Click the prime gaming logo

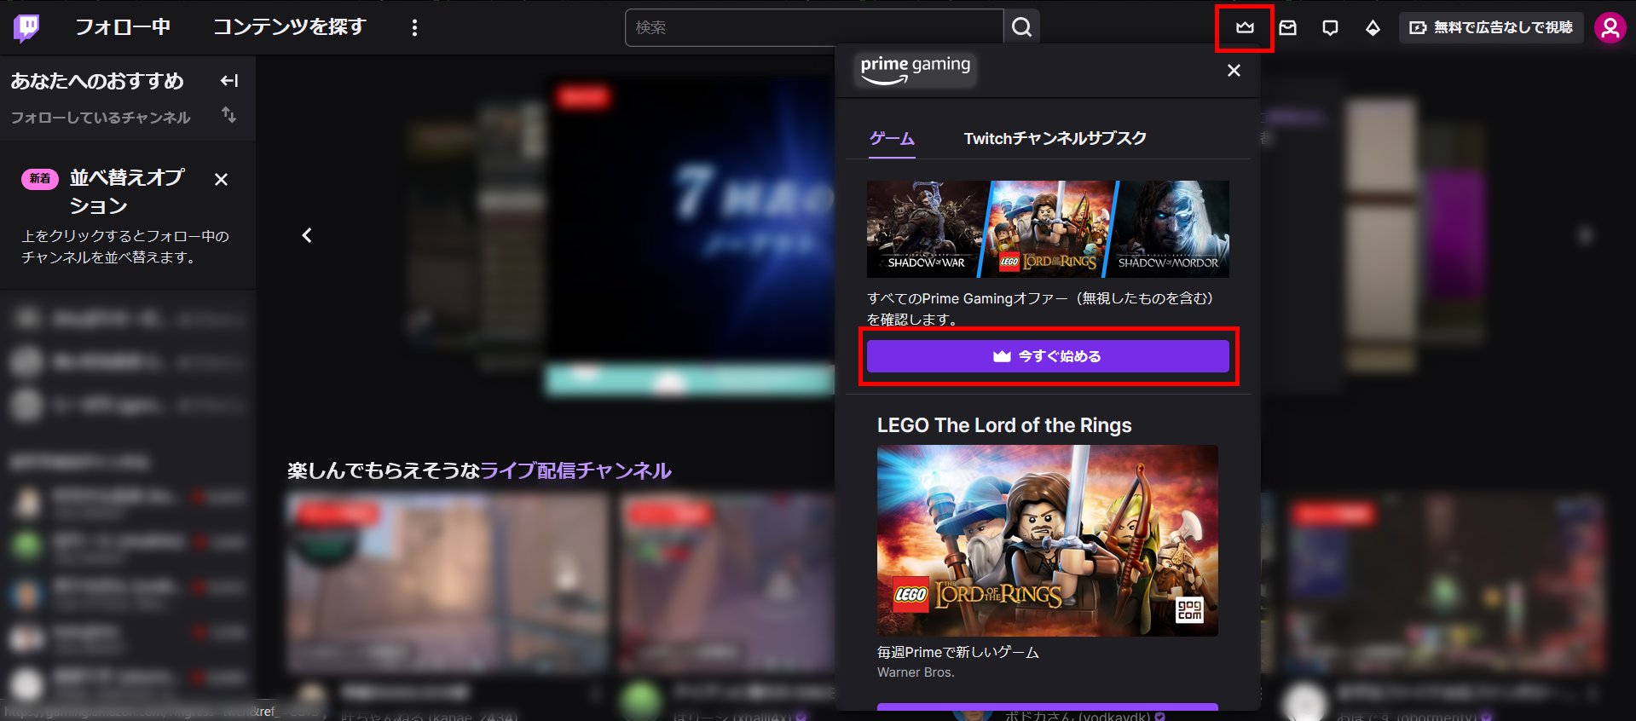coord(916,70)
